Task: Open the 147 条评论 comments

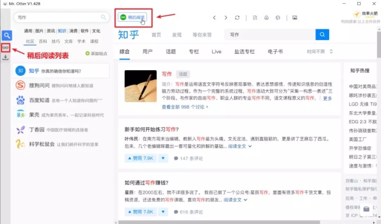Action: [x=188, y=159]
